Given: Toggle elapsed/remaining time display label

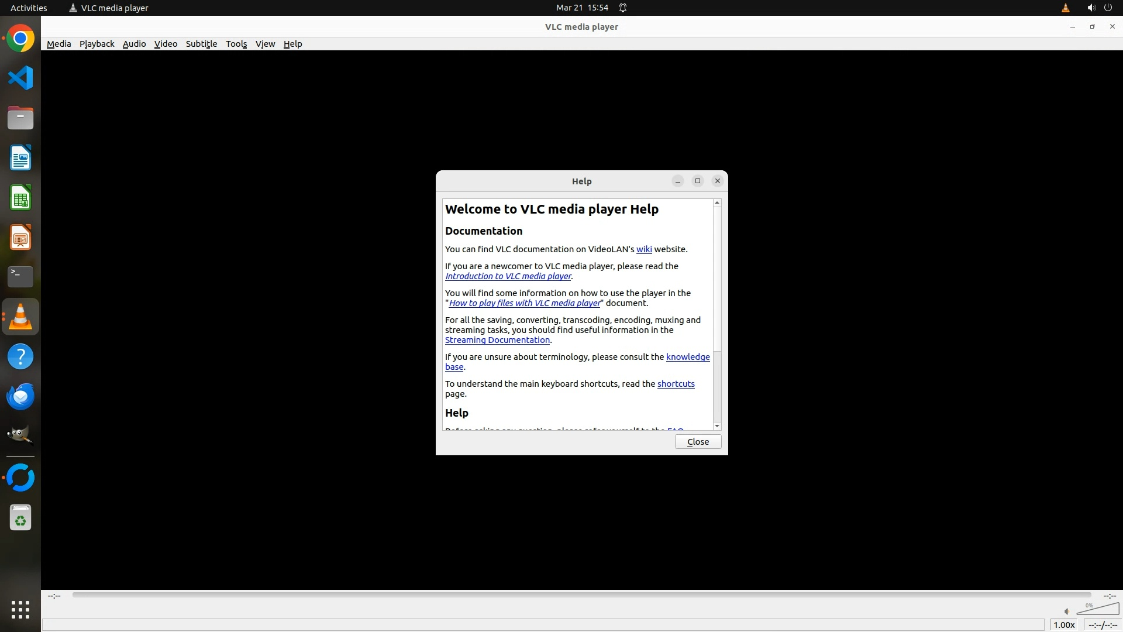Looking at the screenshot, I should [x=1103, y=625].
